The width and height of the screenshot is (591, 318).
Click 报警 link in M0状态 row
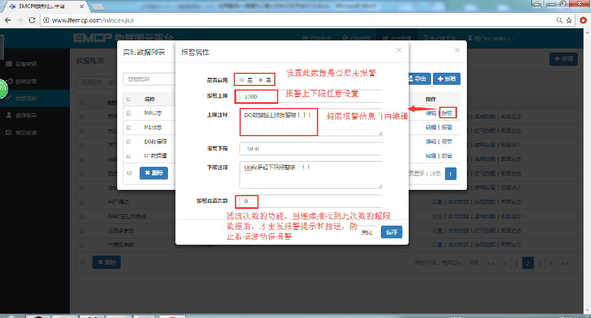coord(447,113)
